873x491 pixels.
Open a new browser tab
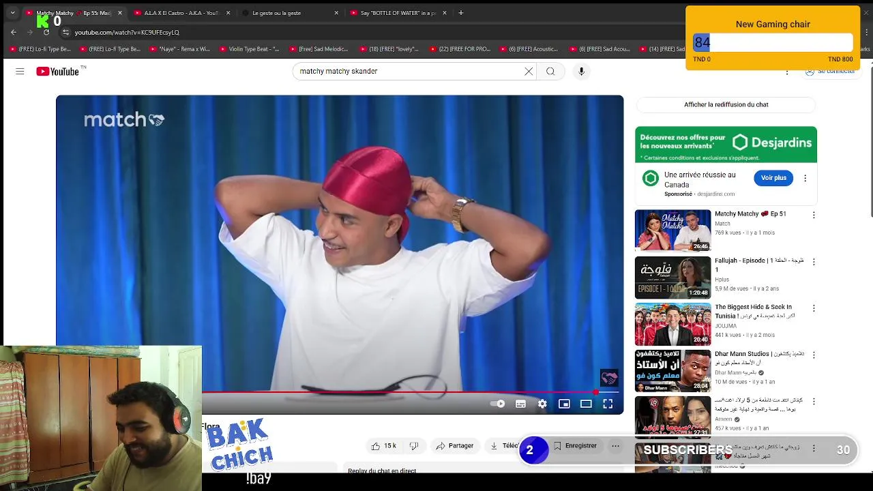click(x=461, y=13)
